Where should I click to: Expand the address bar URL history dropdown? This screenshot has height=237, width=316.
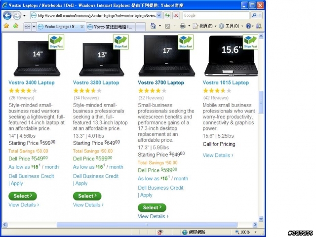pyautogui.click(x=159, y=15)
